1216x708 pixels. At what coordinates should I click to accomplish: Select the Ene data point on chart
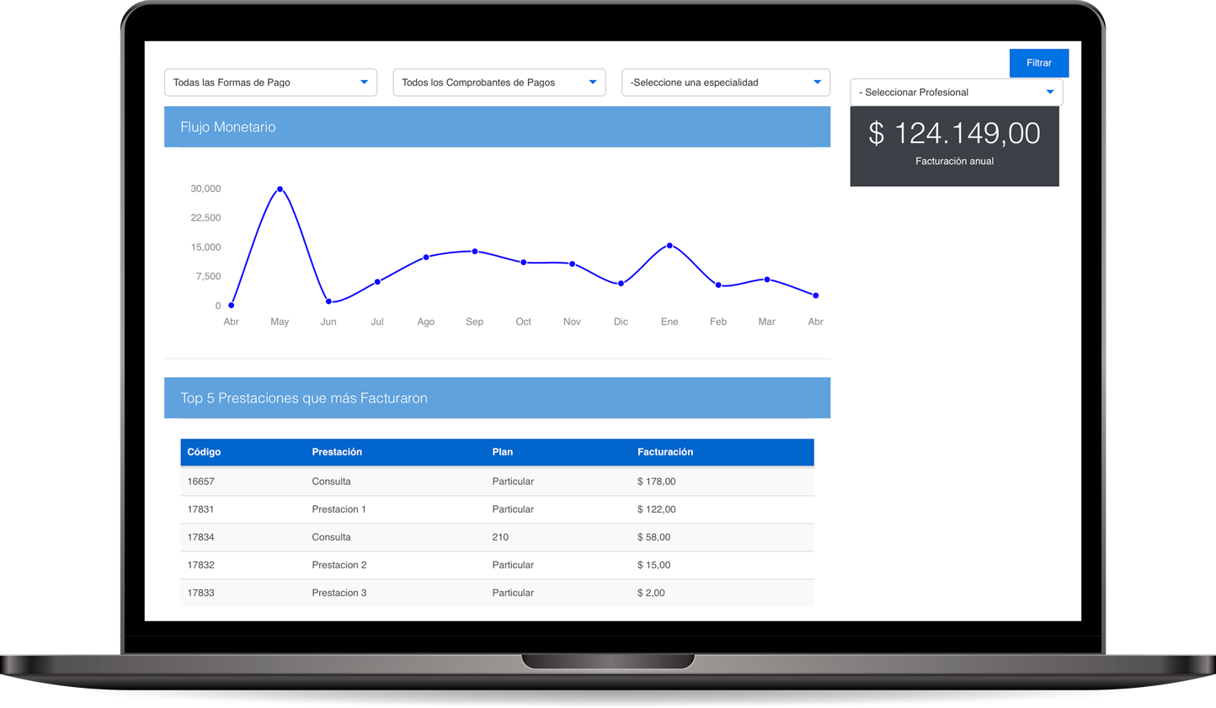[x=669, y=246]
